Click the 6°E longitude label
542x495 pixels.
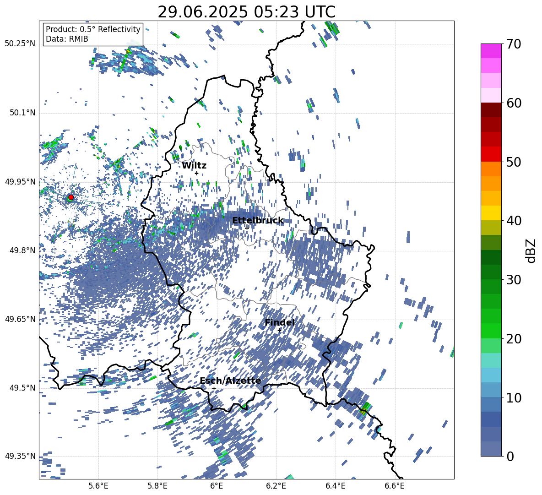(x=217, y=486)
